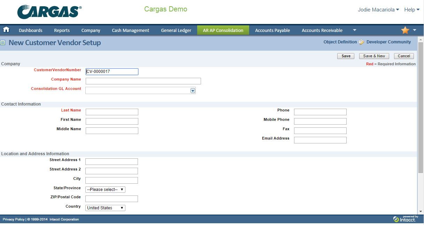Click the Intacct logo in footer
This screenshot has height=225, width=424.
(x=404, y=219)
